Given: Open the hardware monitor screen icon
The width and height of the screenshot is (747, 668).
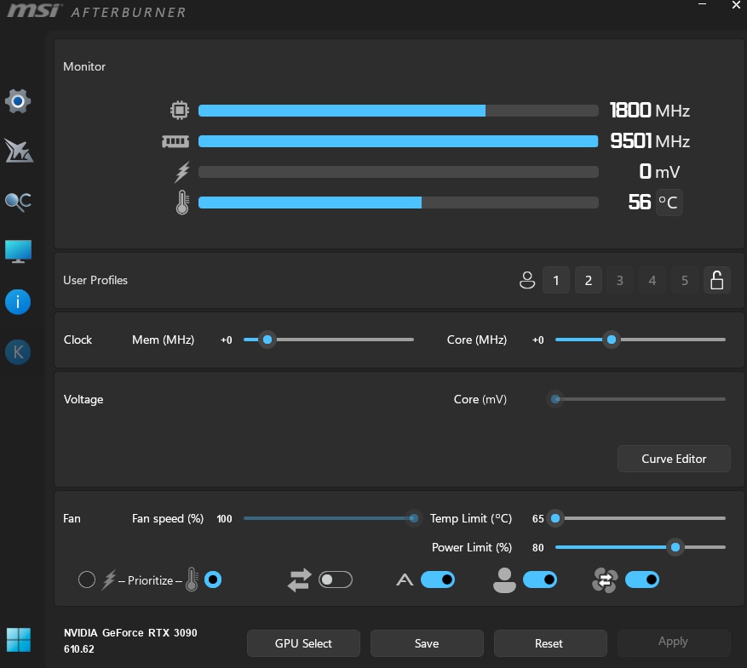Looking at the screenshot, I should pyautogui.click(x=18, y=251).
